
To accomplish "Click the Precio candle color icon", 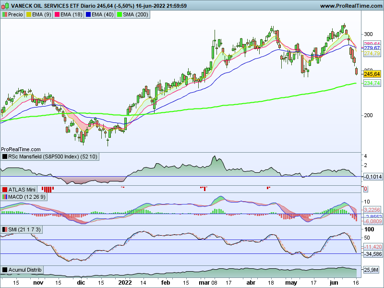I will point(5,15).
